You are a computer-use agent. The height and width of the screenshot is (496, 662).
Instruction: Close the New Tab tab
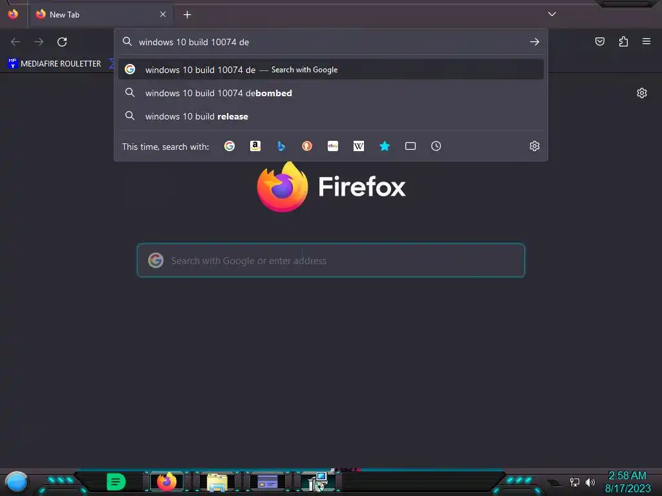click(163, 14)
